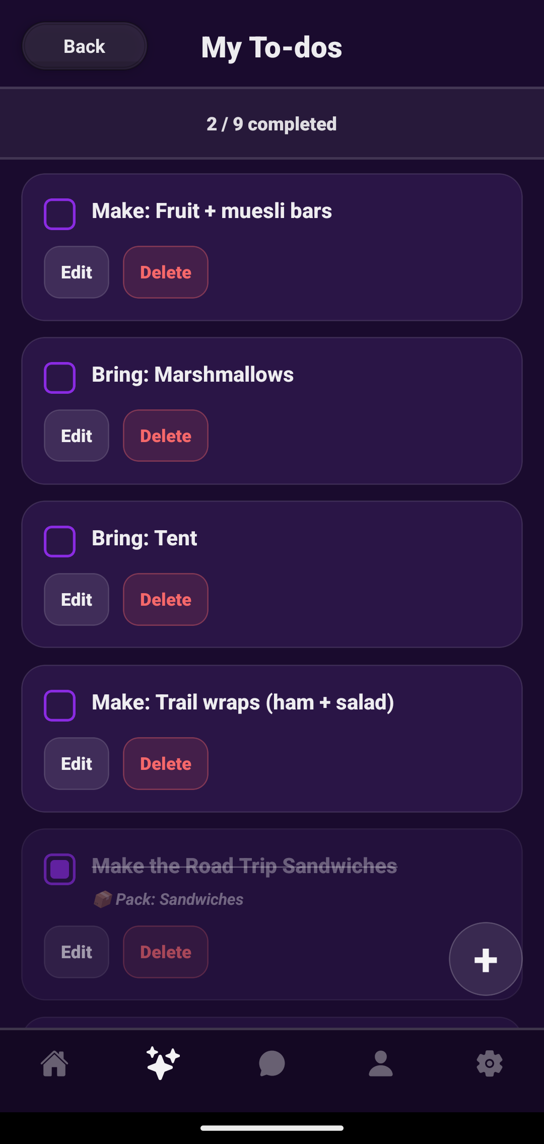Image resolution: width=544 pixels, height=1144 pixels.
Task: Open the profile person icon
Action: (381, 1063)
